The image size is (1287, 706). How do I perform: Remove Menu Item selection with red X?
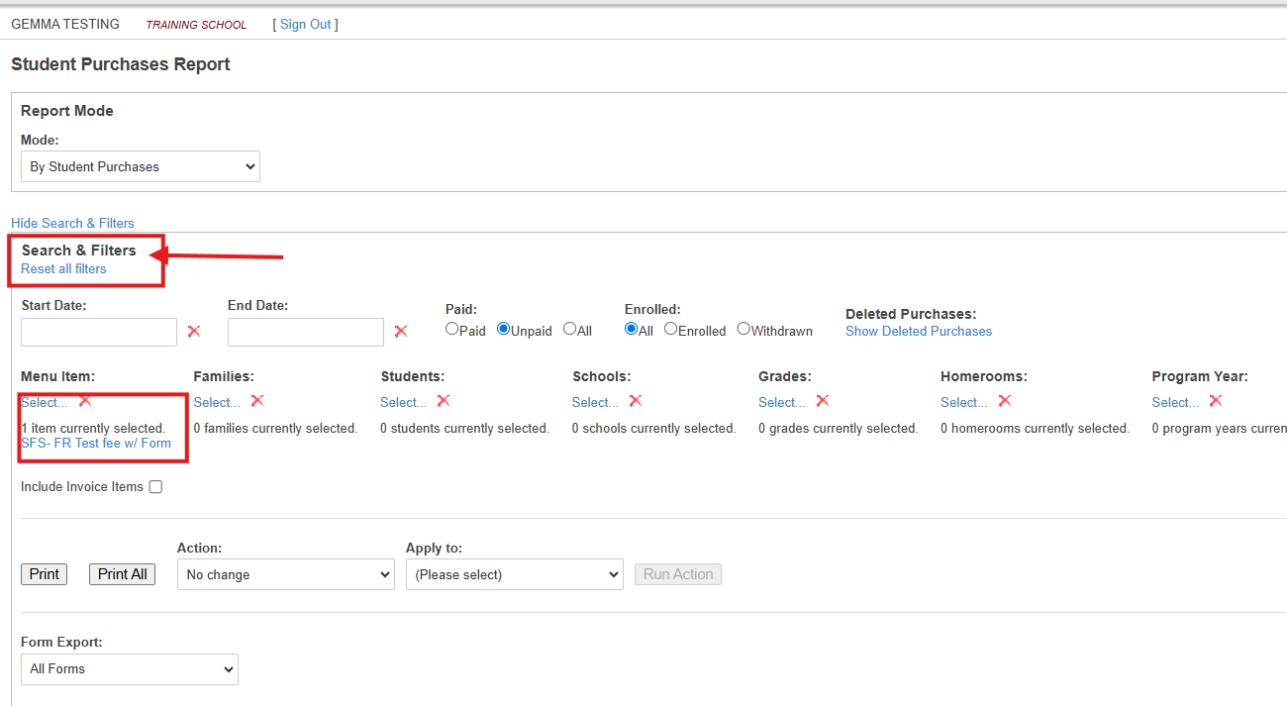pyautogui.click(x=85, y=401)
